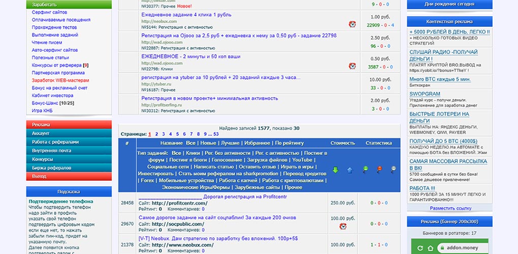
Task: Open task Ежедневное задание 4 клика 1 рубль
Action: pos(186,15)
